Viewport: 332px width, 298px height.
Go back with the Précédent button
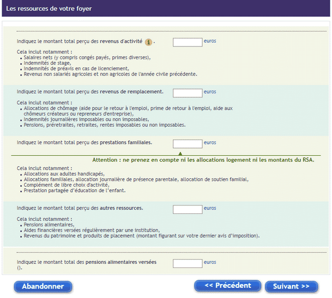[x=228, y=286]
